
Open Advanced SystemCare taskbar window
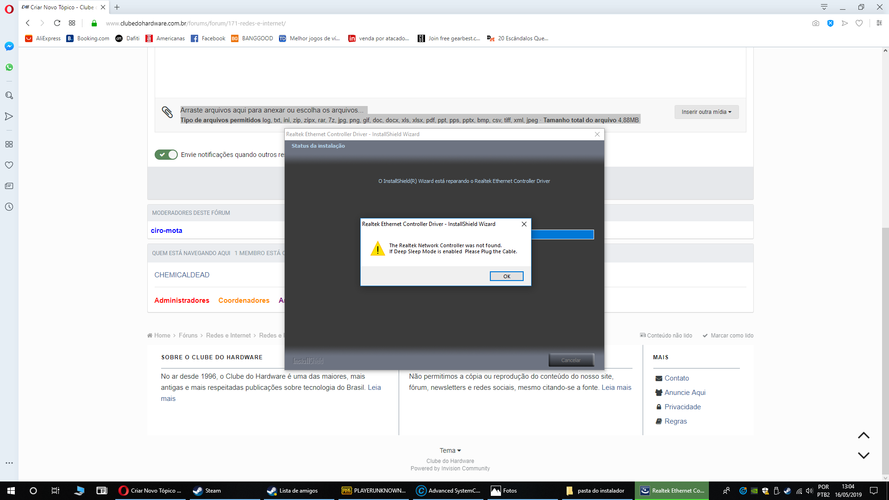(x=448, y=491)
